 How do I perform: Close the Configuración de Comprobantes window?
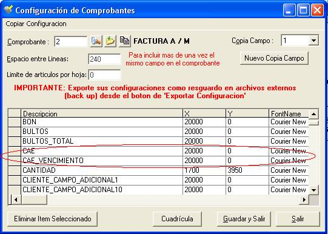click(317, 10)
